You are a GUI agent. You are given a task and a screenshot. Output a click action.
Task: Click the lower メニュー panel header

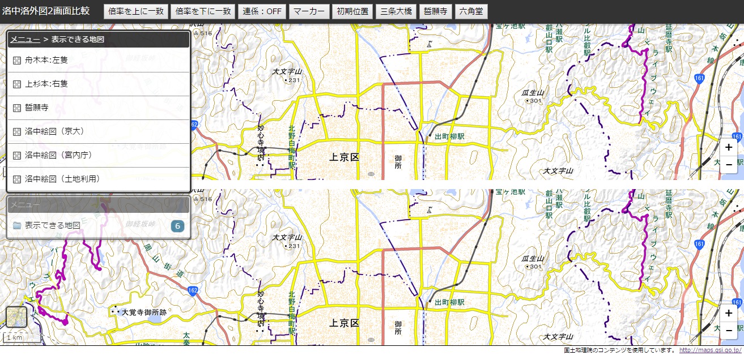(98, 204)
